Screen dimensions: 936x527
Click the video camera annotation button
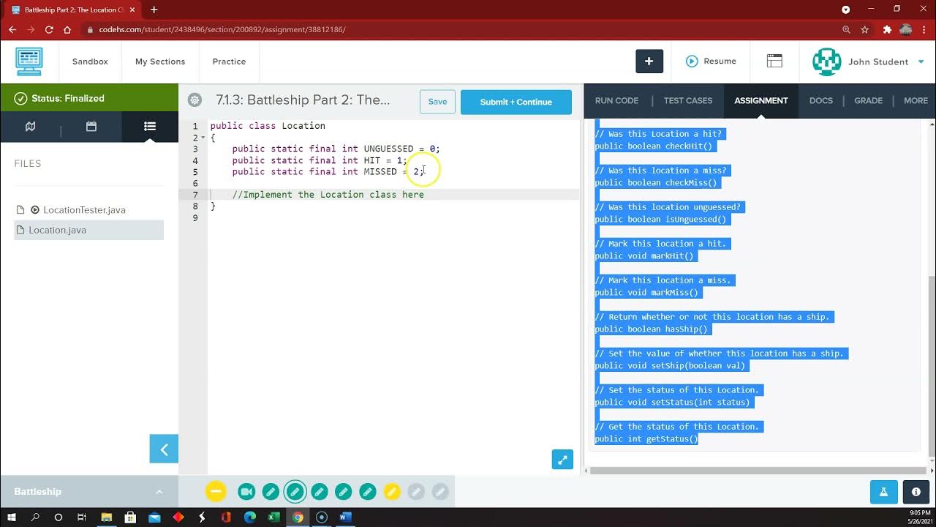(246, 492)
